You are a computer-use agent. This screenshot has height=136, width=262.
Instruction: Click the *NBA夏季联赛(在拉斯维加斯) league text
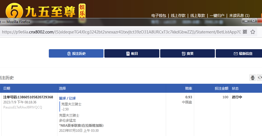tap(81, 125)
